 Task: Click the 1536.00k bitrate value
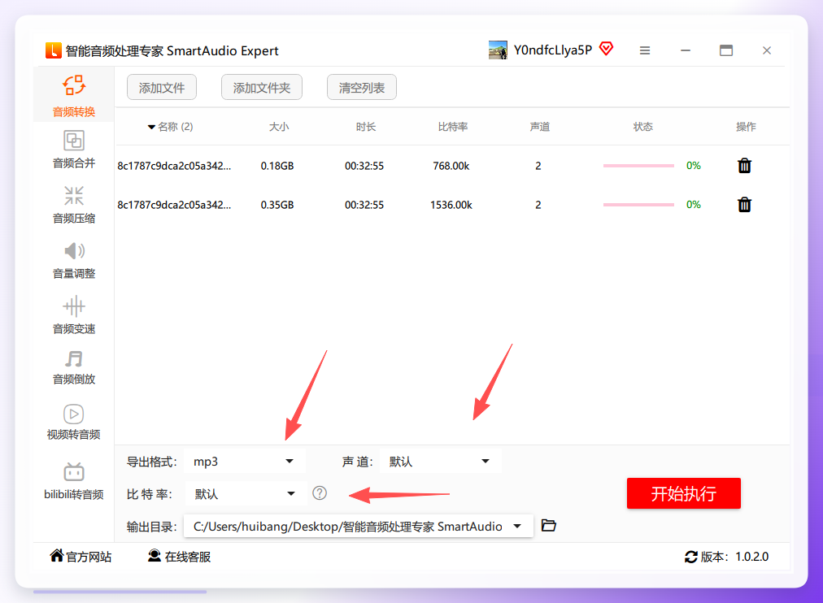click(x=451, y=205)
